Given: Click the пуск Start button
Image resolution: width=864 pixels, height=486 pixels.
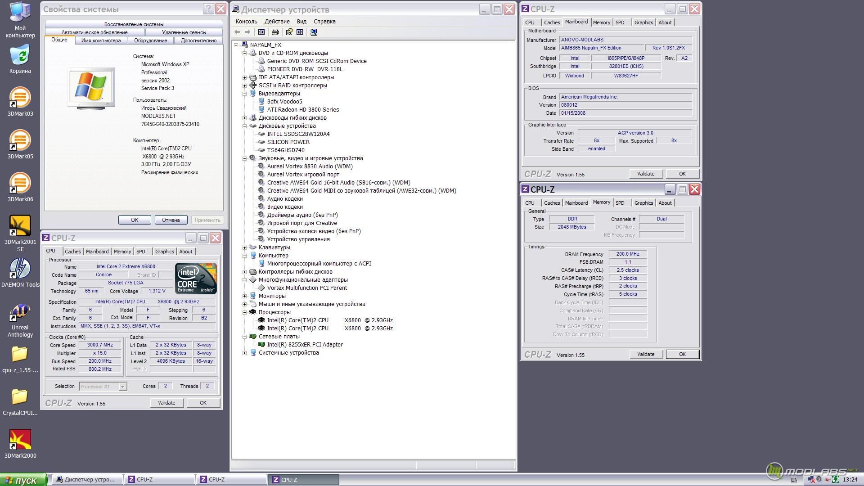Looking at the screenshot, I should tap(23, 480).
